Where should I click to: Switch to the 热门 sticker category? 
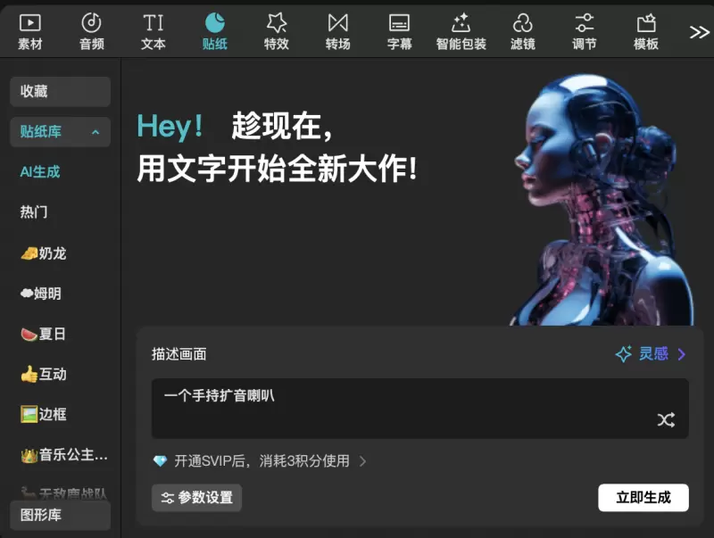(34, 212)
